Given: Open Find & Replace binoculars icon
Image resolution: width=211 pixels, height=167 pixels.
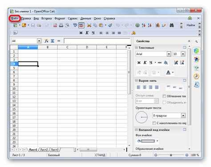Looking at the screenshot, I should (x=171, y=25).
